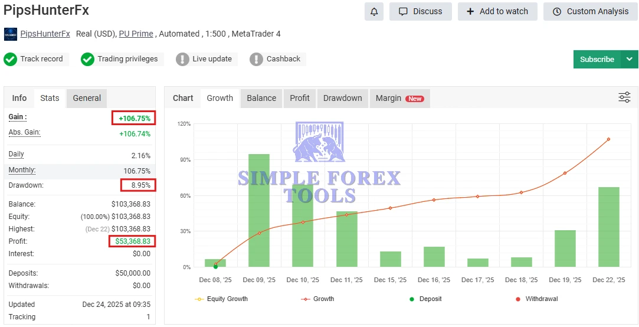Click the Trading privileges checkmark icon
The height and width of the screenshot is (327, 639).
[87, 59]
